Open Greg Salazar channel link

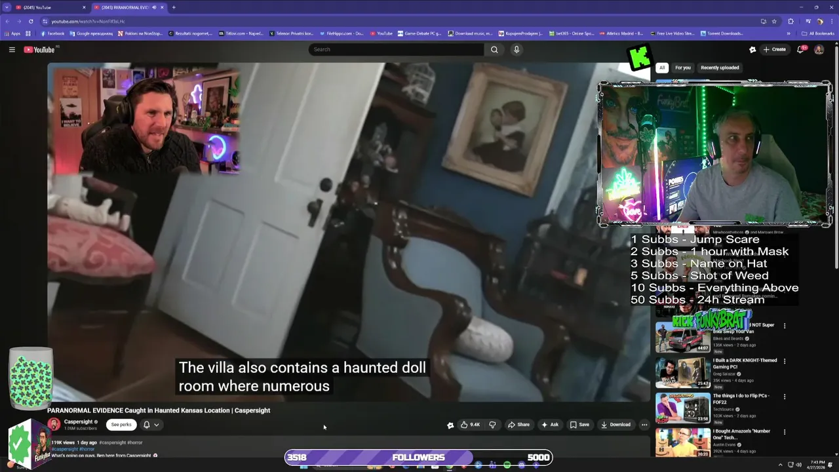point(724,374)
